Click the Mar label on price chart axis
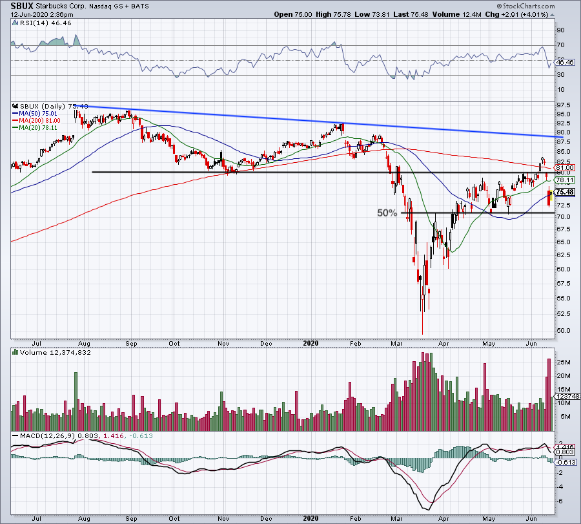 coord(396,343)
